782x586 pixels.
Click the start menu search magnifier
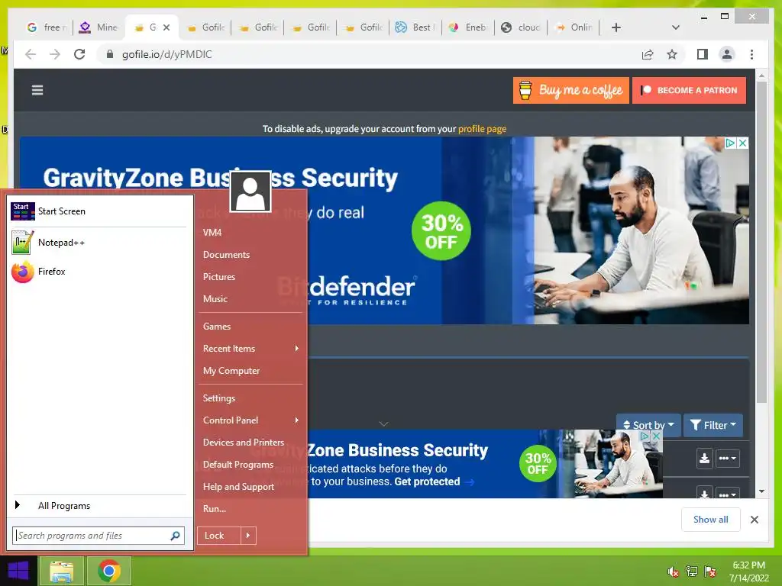click(x=175, y=536)
